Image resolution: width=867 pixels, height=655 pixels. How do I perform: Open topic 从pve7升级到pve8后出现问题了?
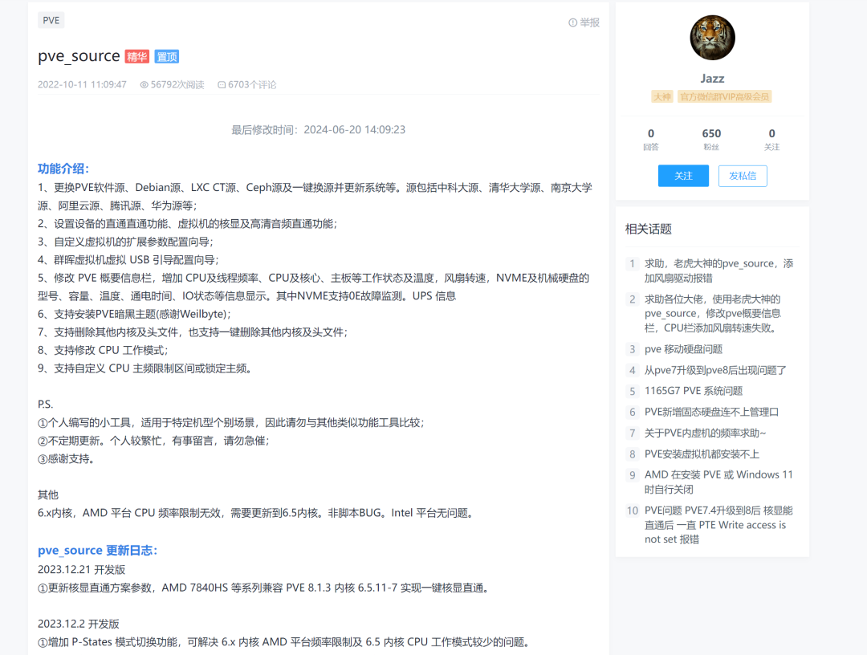pyautogui.click(x=715, y=370)
